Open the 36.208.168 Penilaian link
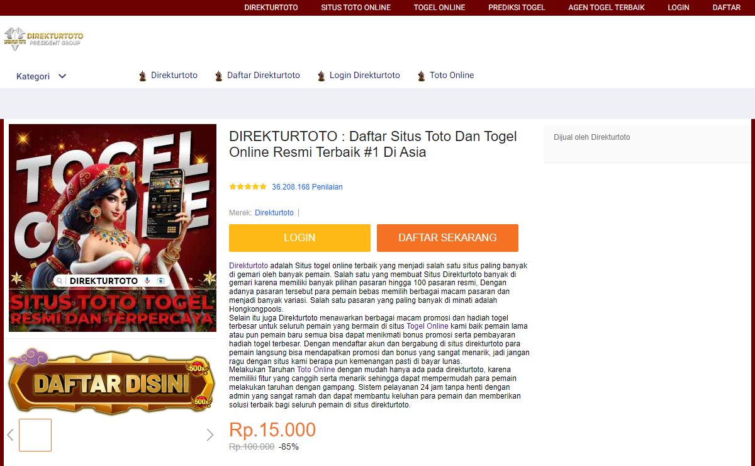The height and width of the screenshot is (466, 755). [x=307, y=187]
